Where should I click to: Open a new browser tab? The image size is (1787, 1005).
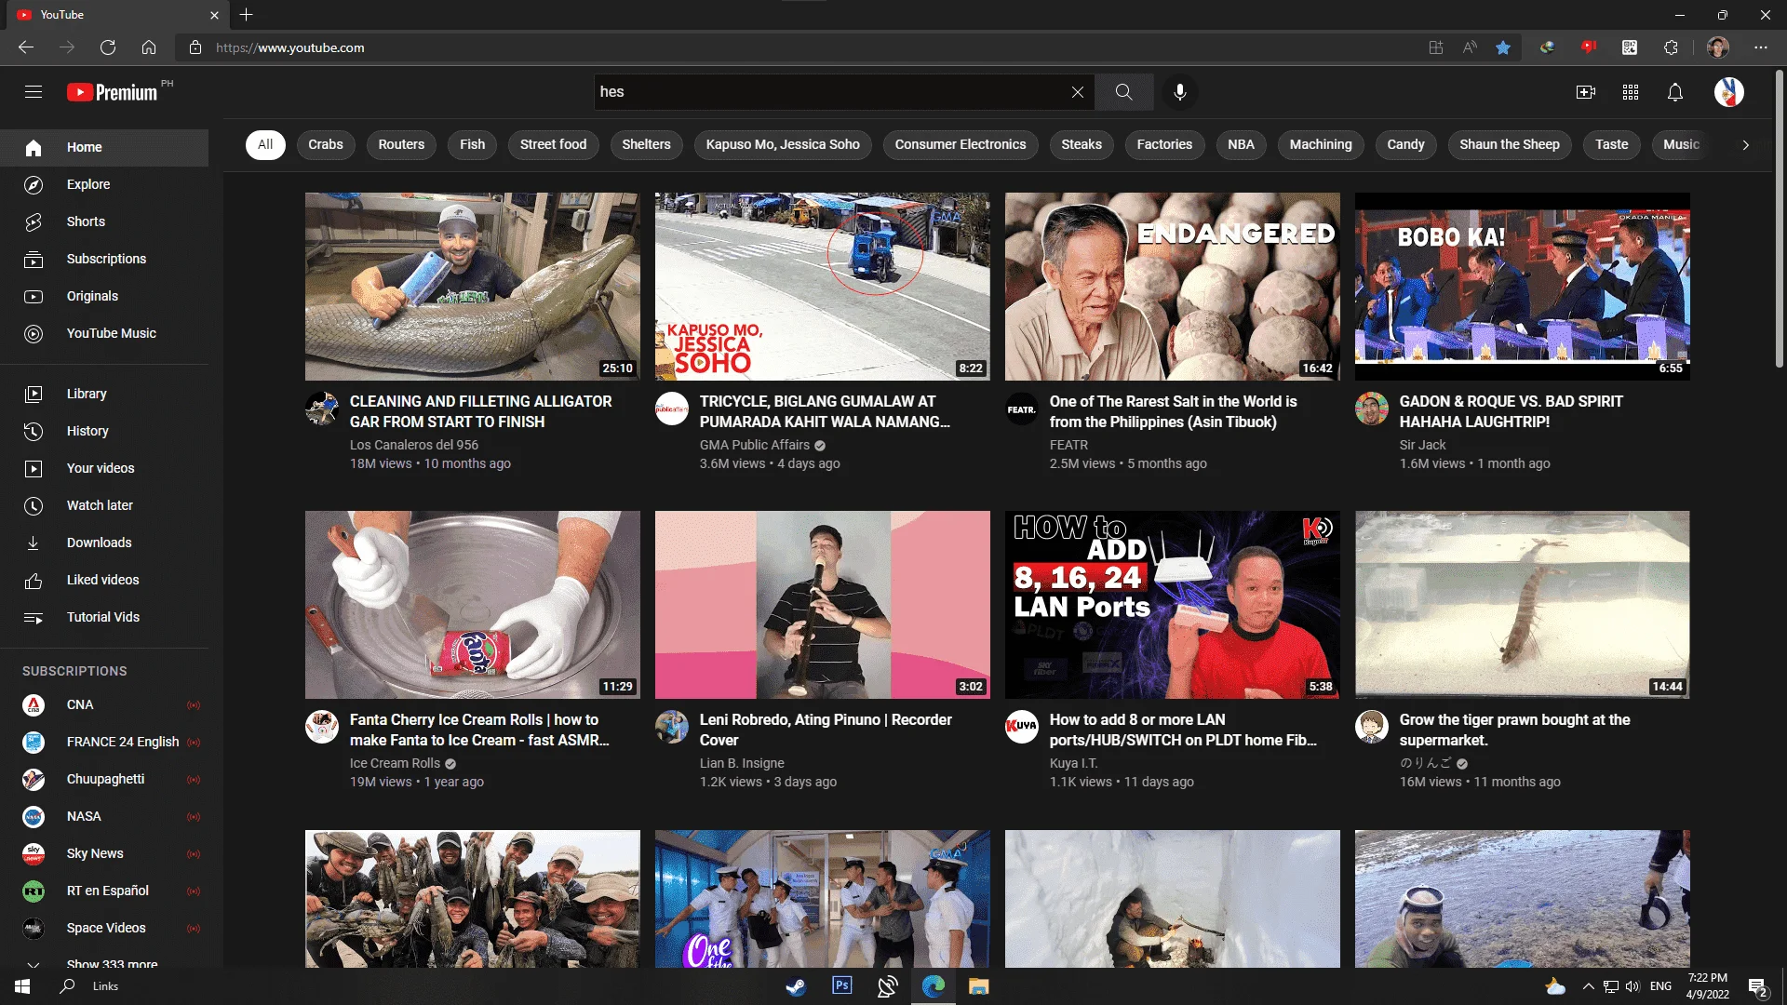[x=246, y=15]
